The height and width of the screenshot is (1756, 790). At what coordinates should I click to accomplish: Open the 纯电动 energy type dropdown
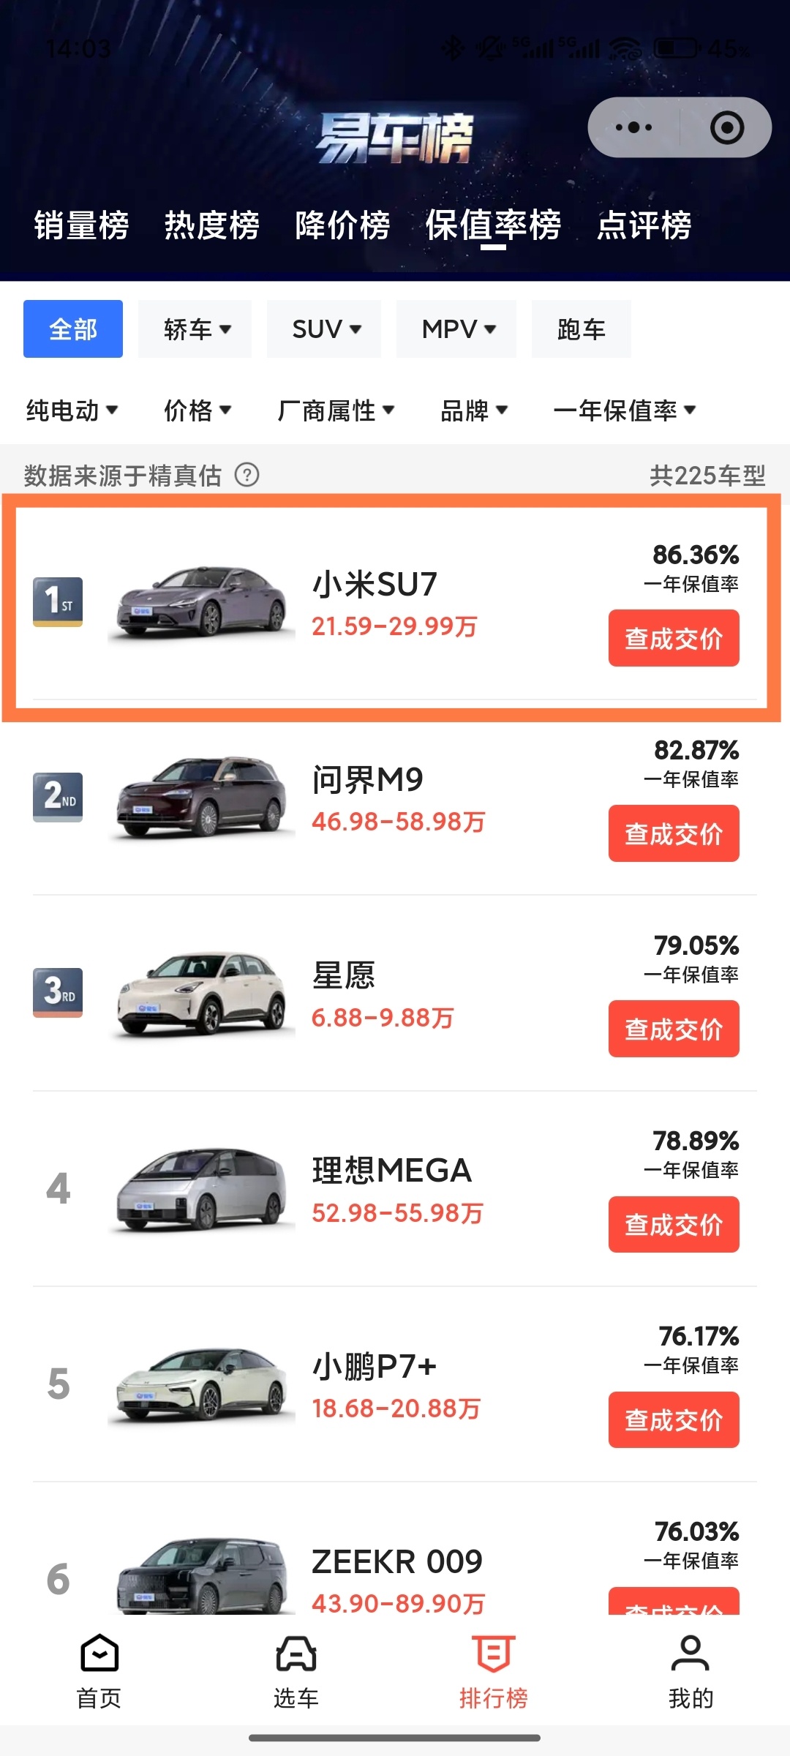72,410
